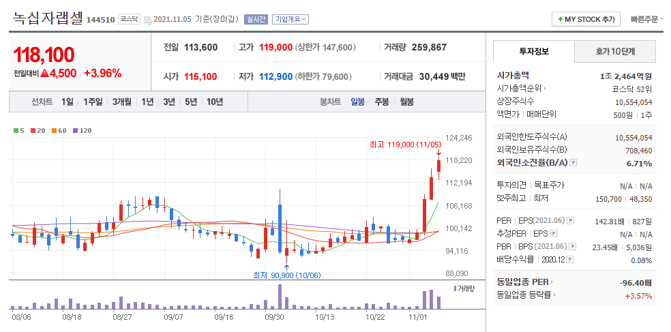Expand the 빠른주문 dropdown
The height and width of the screenshot is (332, 671).
(646, 20)
